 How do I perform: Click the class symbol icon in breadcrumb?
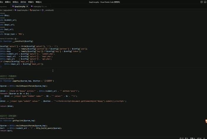coord(31,10)
